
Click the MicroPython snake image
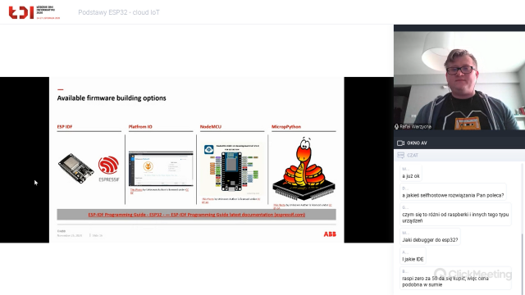[304, 169]
